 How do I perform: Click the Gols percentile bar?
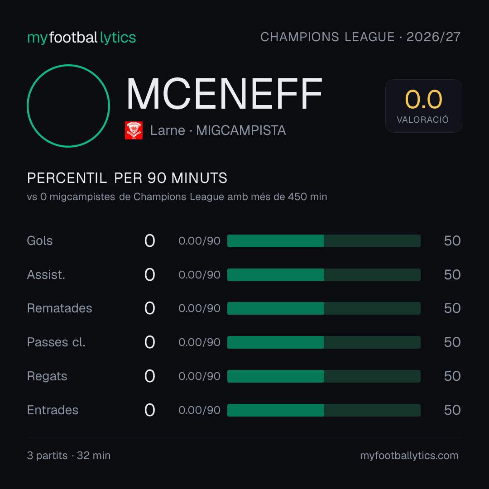[324, 241]
